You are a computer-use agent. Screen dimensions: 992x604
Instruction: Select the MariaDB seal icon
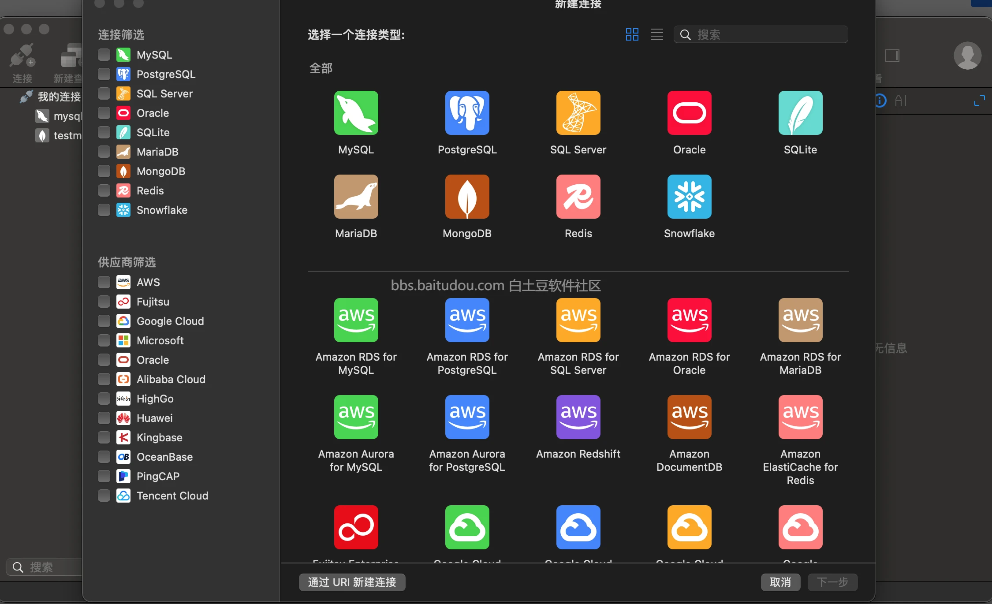356,197
